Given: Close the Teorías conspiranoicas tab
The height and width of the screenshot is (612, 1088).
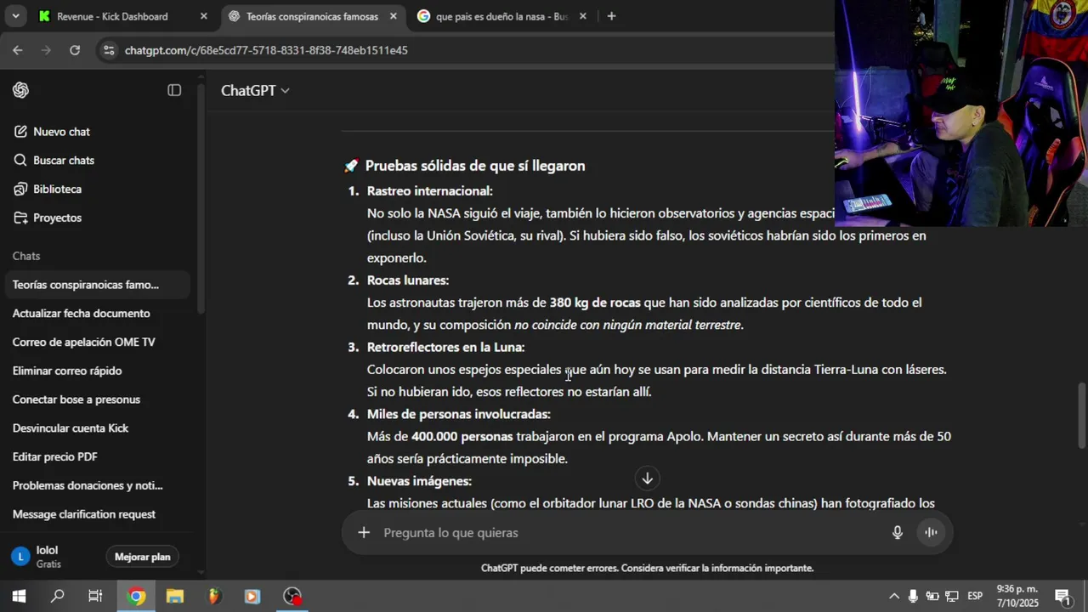Looking at the screenshot, I should pos(393,16).
